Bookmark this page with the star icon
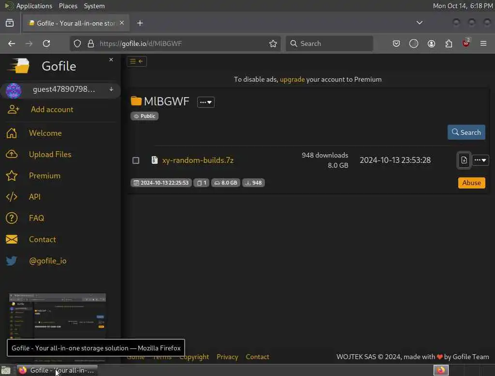This screenshot has height=376, width=495. [273, 43]
